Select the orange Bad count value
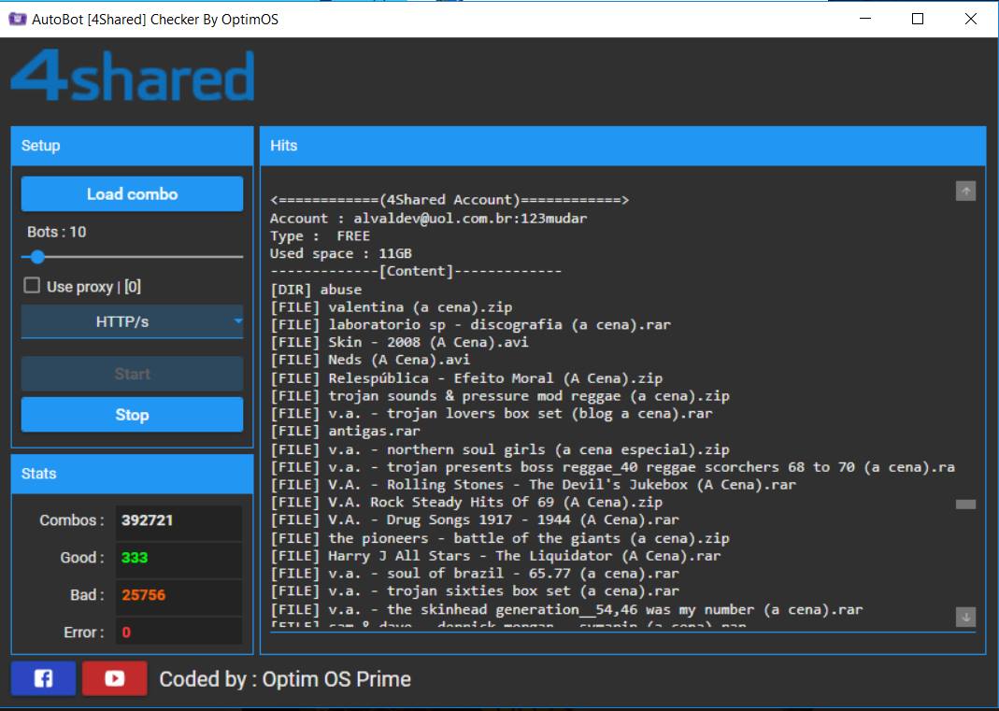 tap(143, 595)
